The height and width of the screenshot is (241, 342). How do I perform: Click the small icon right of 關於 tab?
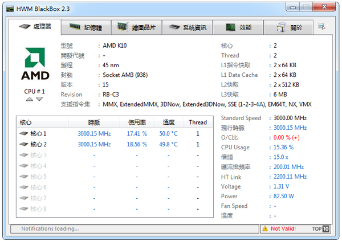click(x=322, y=26)
